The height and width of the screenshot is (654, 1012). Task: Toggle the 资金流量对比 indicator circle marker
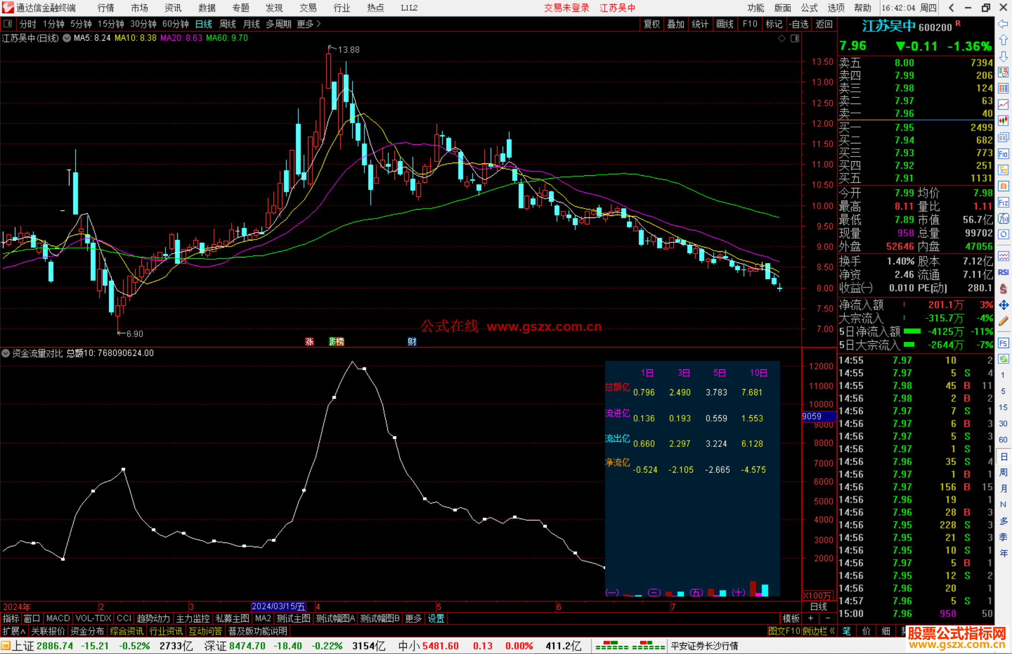[x=6, y=353]
